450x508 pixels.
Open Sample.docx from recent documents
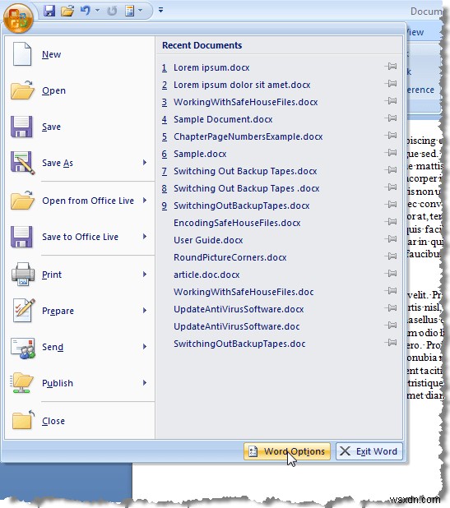pyautogui.click(x=200, y=154)
